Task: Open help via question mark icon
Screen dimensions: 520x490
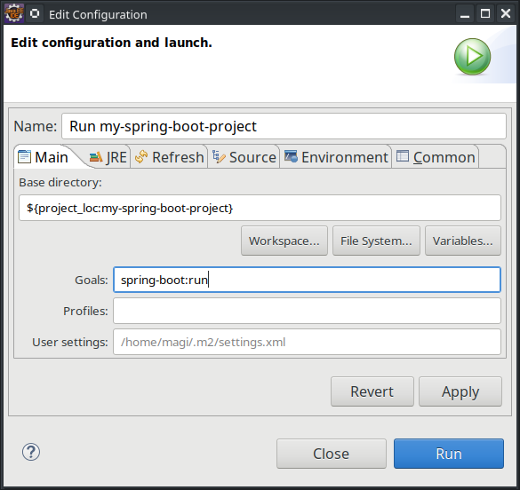Action: (x=31, y=452)
